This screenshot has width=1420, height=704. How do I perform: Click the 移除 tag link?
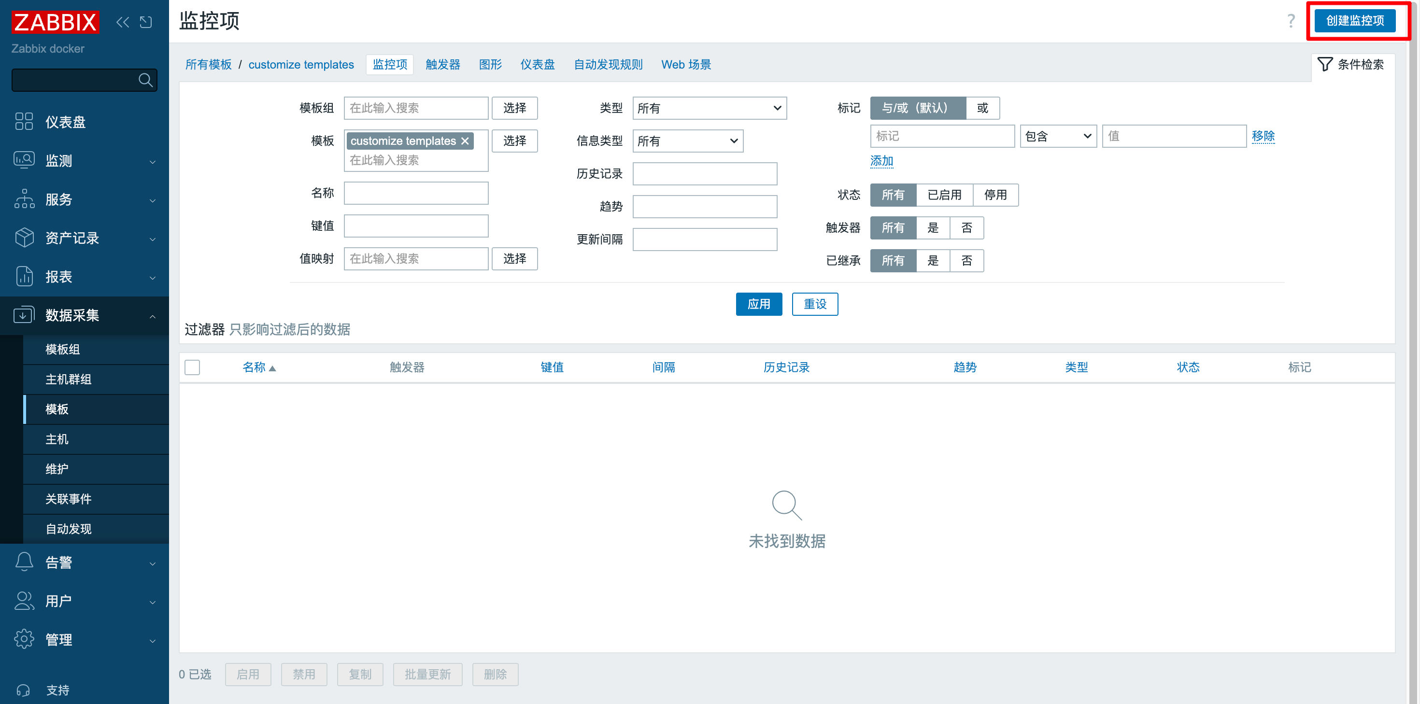[1263, 136]
